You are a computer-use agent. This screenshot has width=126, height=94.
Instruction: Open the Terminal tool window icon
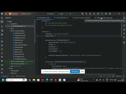click(x=2, y=45)
